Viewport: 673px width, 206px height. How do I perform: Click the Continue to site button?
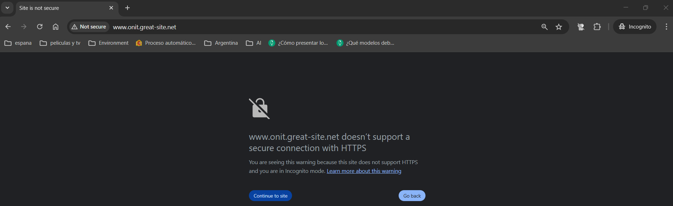click(x=270, y=196)
